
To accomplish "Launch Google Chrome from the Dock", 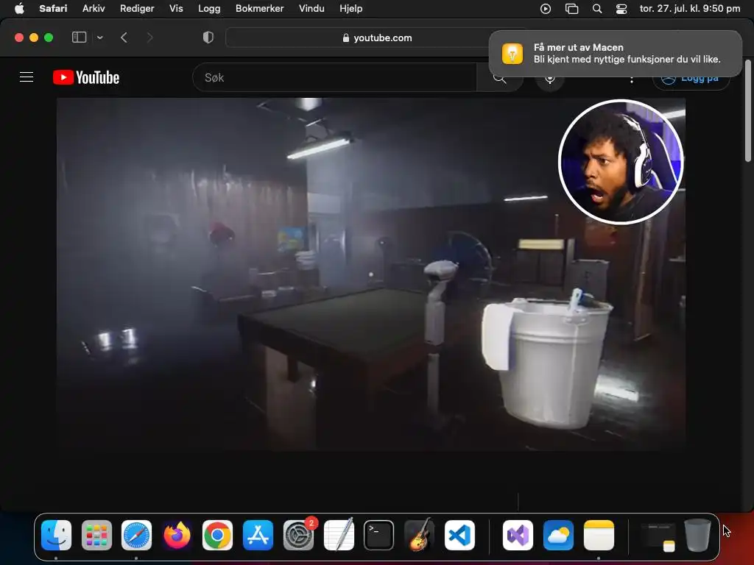I will pos(217,535).
